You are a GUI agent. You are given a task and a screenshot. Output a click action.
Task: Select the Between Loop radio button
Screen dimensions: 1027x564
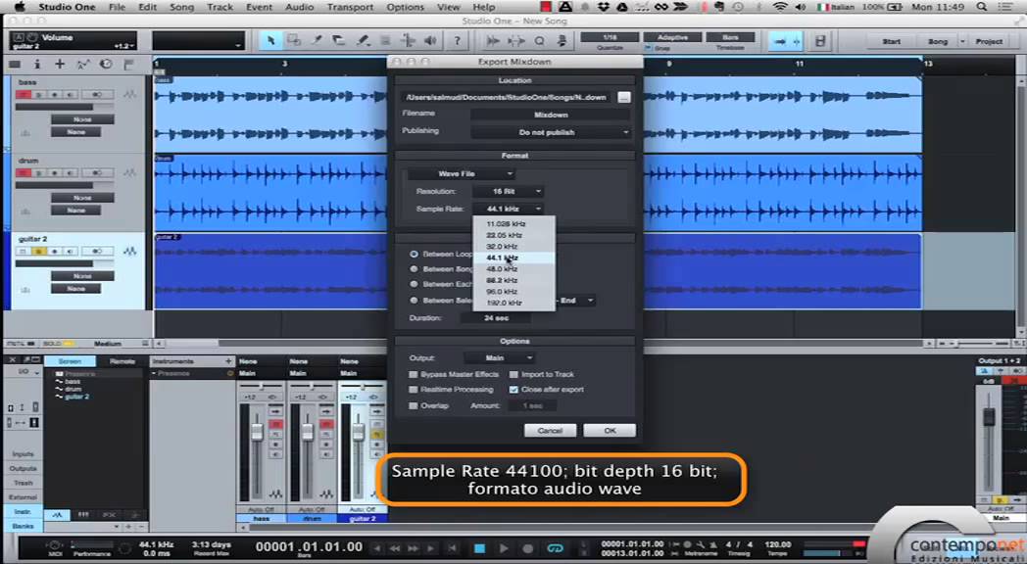tap(414, 254)
